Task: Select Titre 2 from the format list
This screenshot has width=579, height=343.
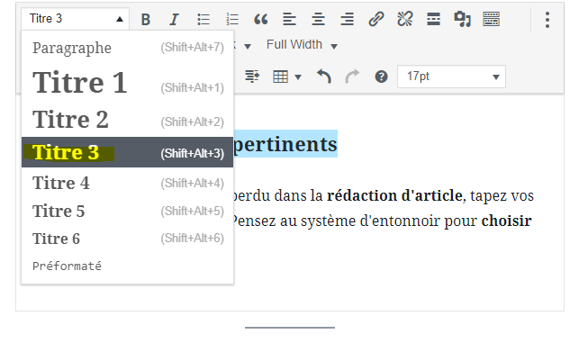Action: click(x=127, y=120)
